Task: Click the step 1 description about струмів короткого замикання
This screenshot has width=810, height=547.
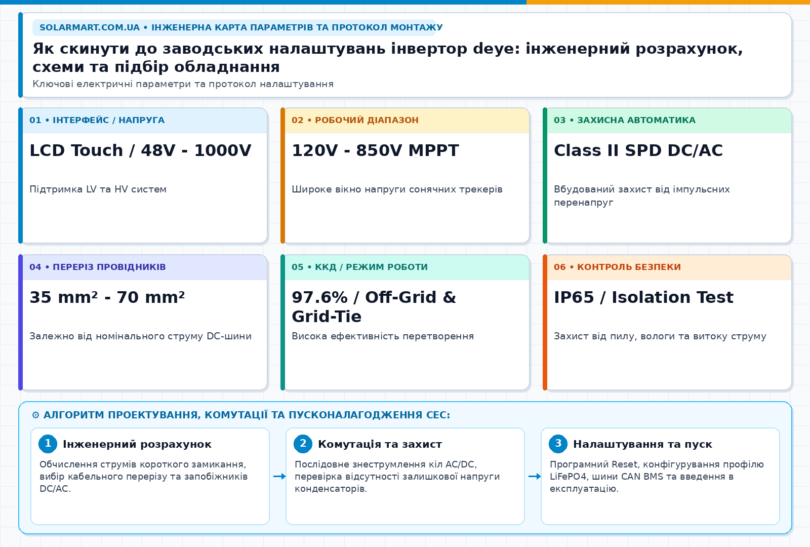Action: tap(144, 477)
